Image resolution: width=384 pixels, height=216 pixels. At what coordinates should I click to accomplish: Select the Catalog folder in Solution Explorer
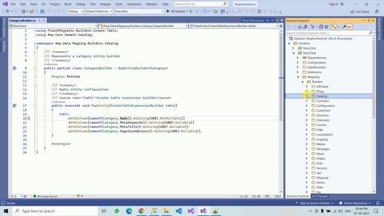pyautogui.click(x=329, y=96)
